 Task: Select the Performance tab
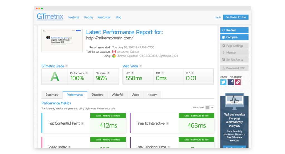pyautogui.click(x=75, y=95)
